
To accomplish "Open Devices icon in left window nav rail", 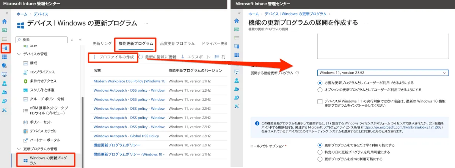I will pyautogui.click(x=5, y=48).
